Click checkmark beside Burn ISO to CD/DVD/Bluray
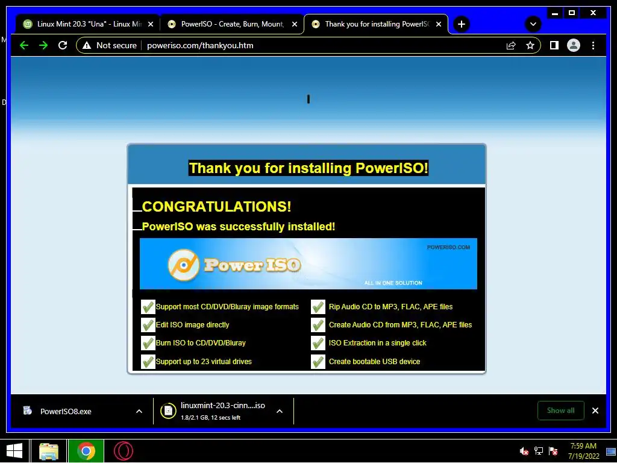The height and width of the screenshot is (463, 617). (x=148, y=343)
